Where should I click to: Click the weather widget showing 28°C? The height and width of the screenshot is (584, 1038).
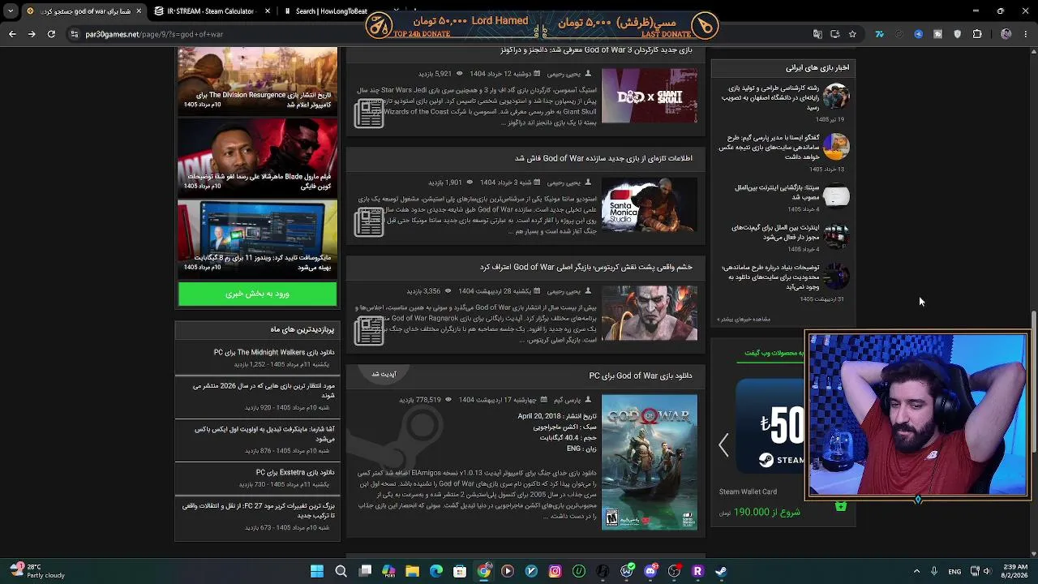click(x=36, y=571)
